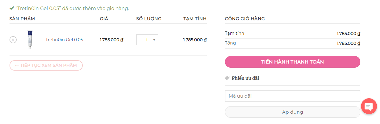Click the Tạm tính column header
The width and height of the screenshot is (380, 124).
[x=195, y=19]
